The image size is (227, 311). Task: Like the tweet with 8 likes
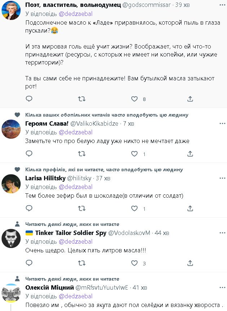134,99
